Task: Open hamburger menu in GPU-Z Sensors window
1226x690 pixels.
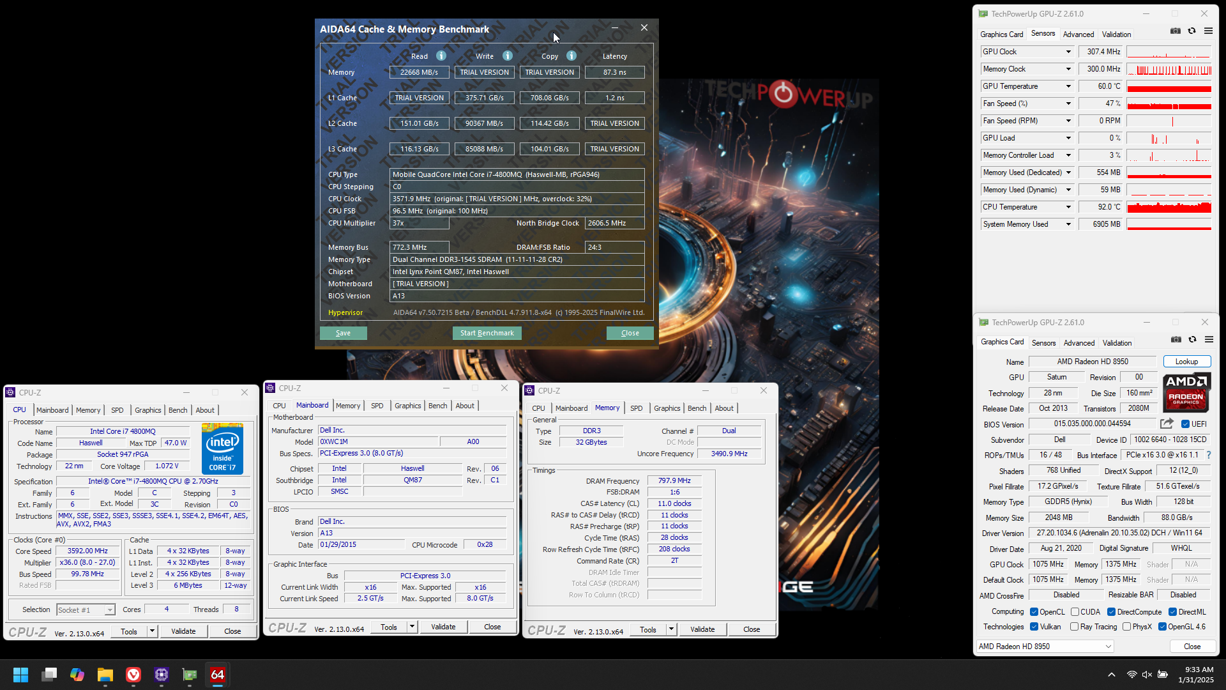Action: pyautogui.click(x=1208, y=31)
